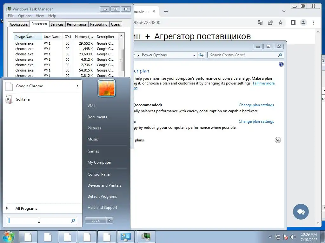Switch to the Services tab
325x243 pixels.
[57, 24]
